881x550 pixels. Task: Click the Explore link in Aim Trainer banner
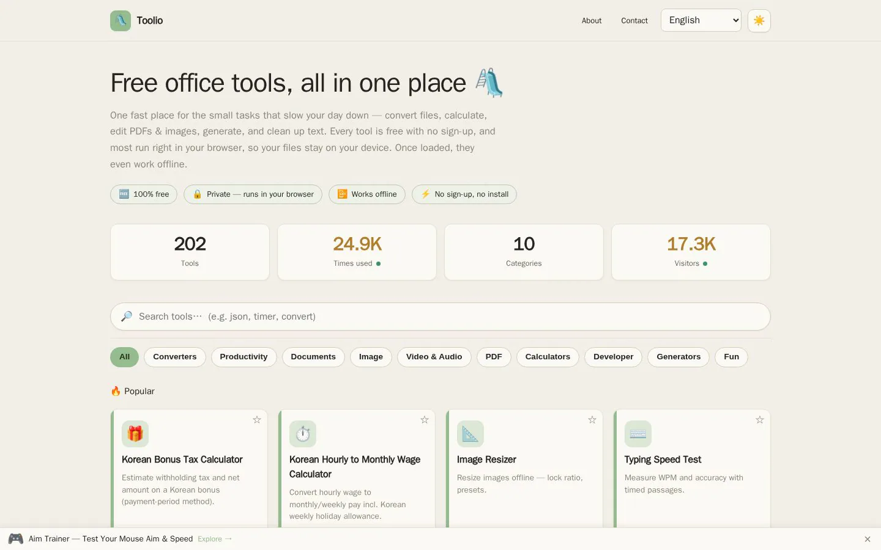pos(215,539)
